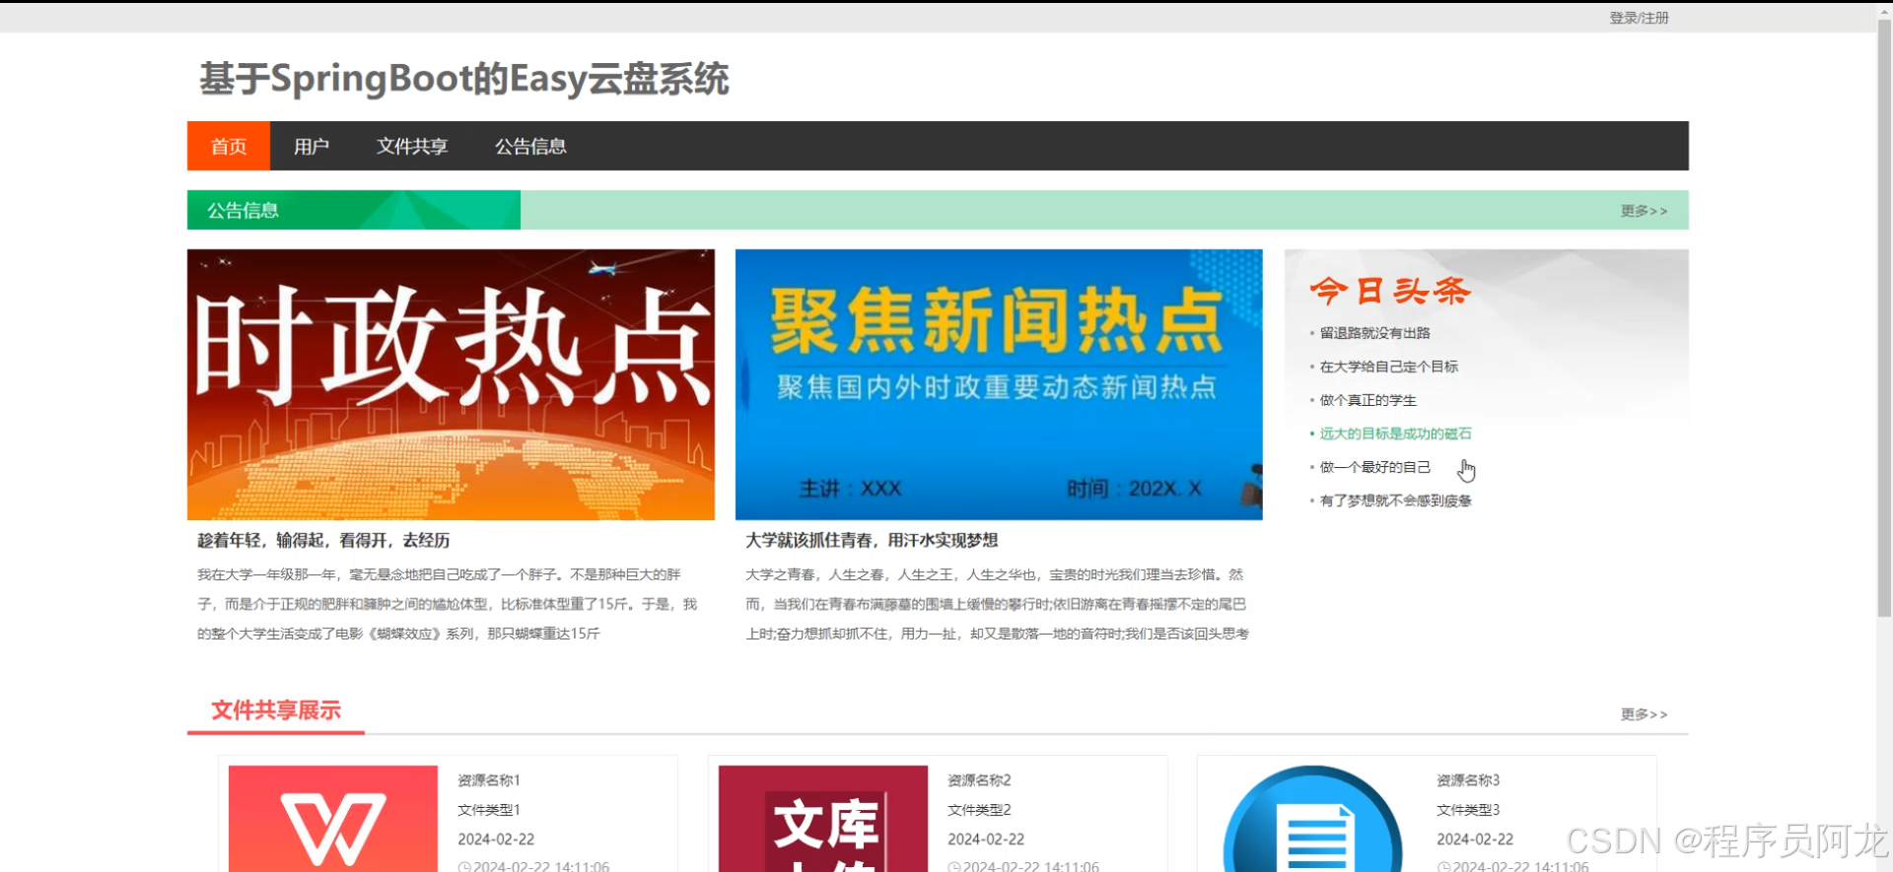Open the 时政热点 news image

(x=451, y=384)
